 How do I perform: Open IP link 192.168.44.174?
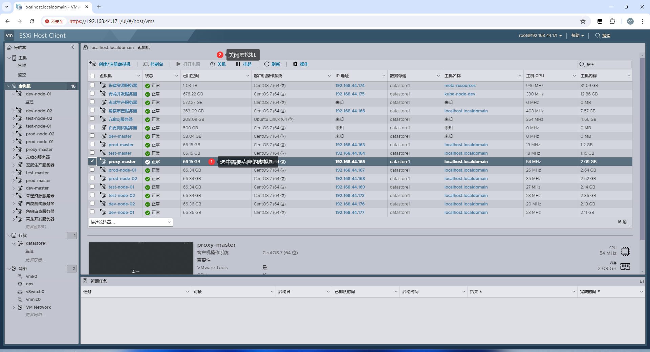(x=350, y=85)
